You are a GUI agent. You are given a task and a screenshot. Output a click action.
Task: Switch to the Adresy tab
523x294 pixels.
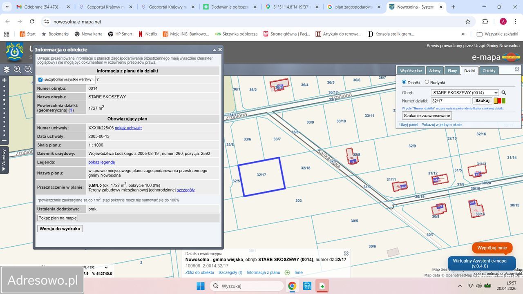[435, 71]
